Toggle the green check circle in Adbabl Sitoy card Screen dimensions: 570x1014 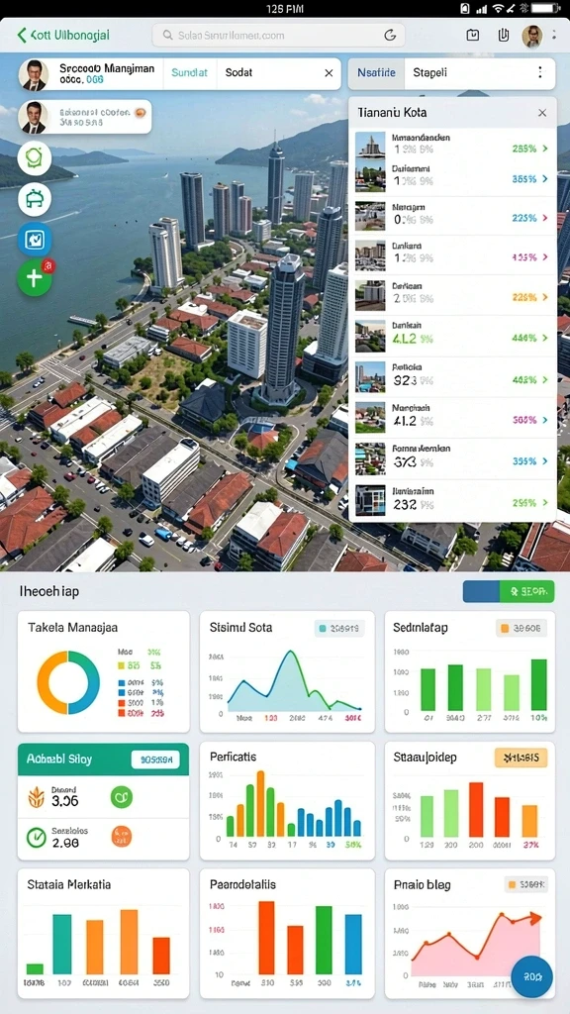[37, 837]
